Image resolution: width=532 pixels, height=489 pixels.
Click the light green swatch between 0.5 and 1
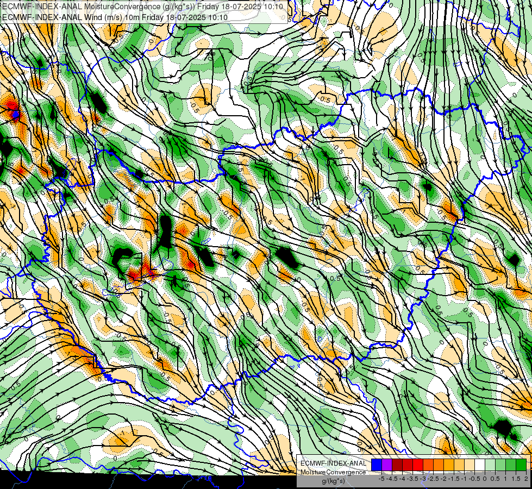[500, 465]
